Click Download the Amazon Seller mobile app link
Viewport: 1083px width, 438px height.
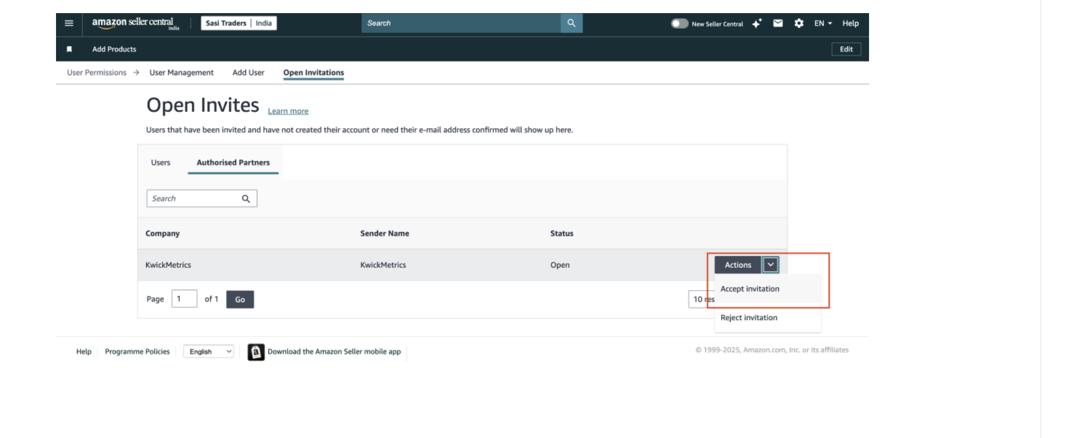[x=334, y=351]
